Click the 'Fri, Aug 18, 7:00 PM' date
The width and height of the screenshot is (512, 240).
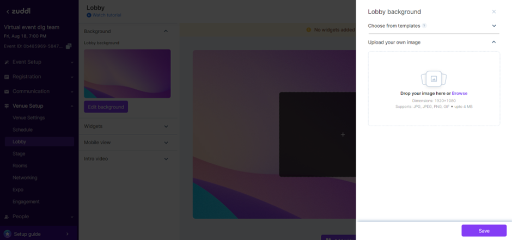tap(25, 36)
